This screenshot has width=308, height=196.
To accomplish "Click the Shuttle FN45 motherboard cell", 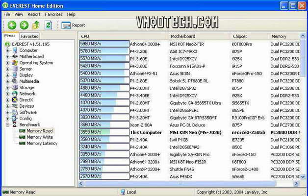I will pyautogui.click(x=181, y=170).
